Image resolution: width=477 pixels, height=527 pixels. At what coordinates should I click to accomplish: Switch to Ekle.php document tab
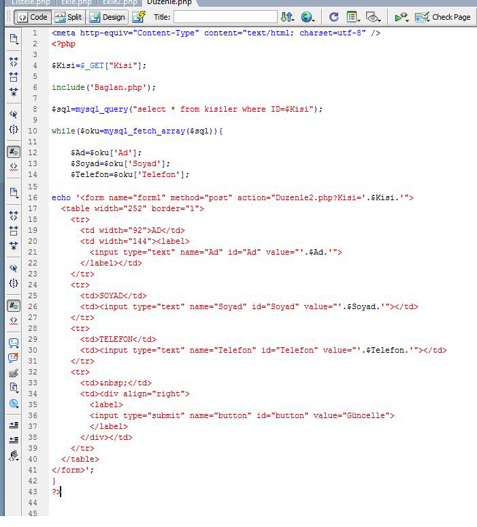pos(76,3)
